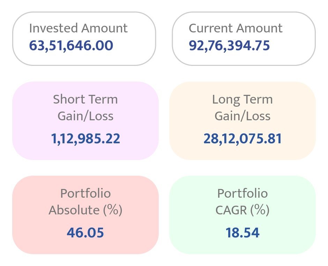
Task: Click the 'Absolute (%)' text
Action: (85, 210)
